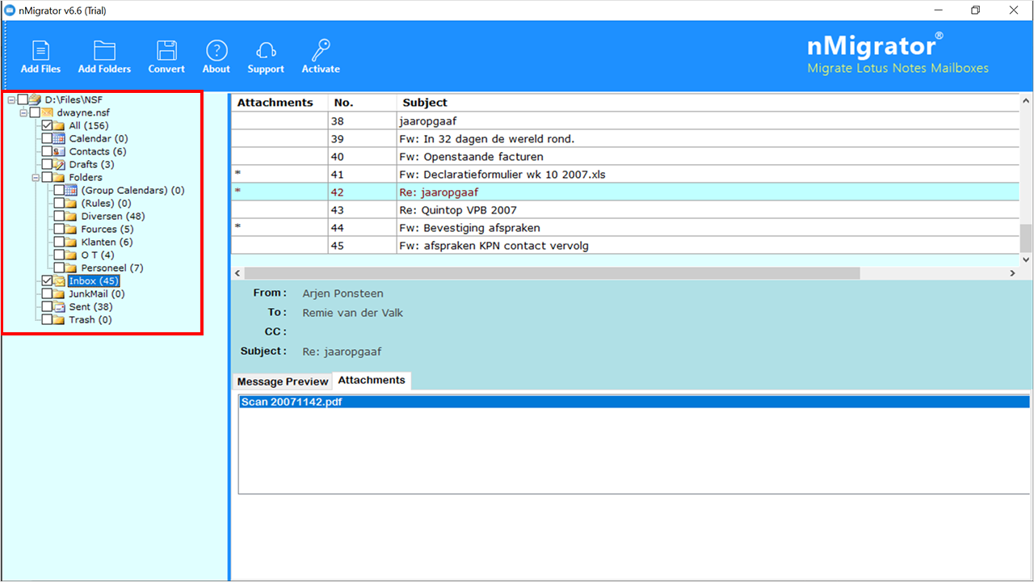Viewport: 1034px width, 582px height.
Task: Sort by the Subject column header
Action: (x=425, y=103)
